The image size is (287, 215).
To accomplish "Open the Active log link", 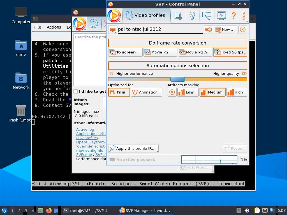I will coord(85,129).
